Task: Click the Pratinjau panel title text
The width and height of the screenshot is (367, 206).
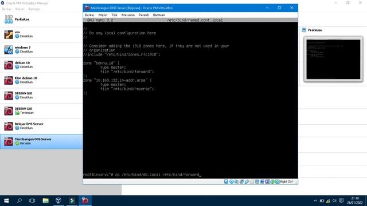Action: coord(315,30)
